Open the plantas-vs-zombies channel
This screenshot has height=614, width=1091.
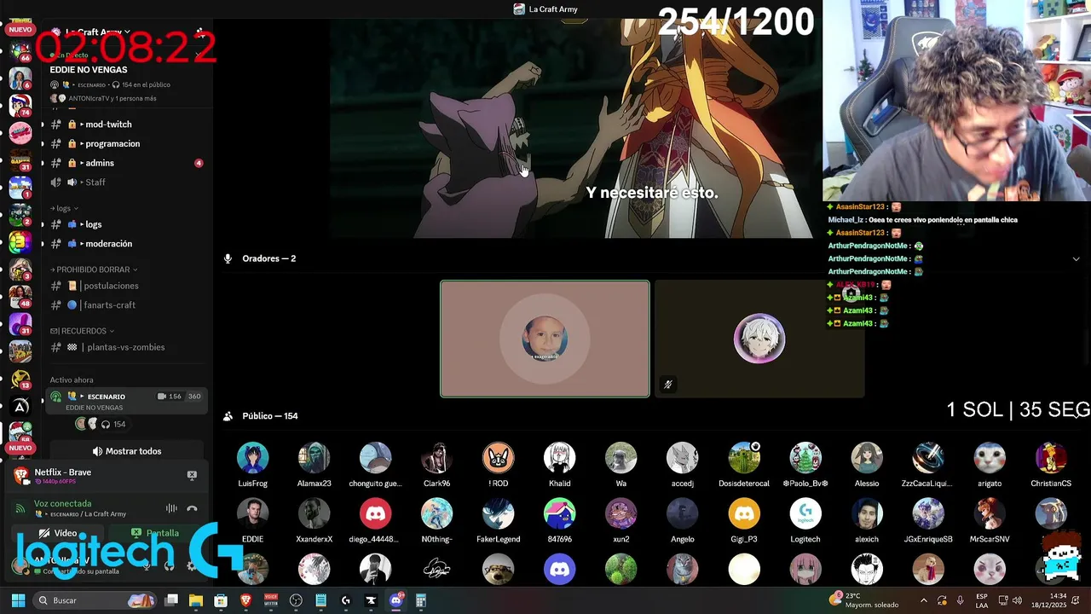[x=126, y=347]
